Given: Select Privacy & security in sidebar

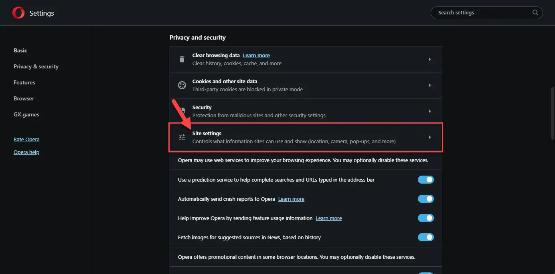Looking at the screenshot, I should 36,66.
